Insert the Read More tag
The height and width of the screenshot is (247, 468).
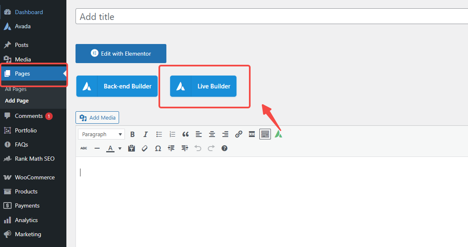coord(252,134)
